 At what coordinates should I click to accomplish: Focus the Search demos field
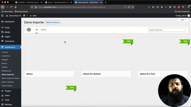click(x=167, y=30)
